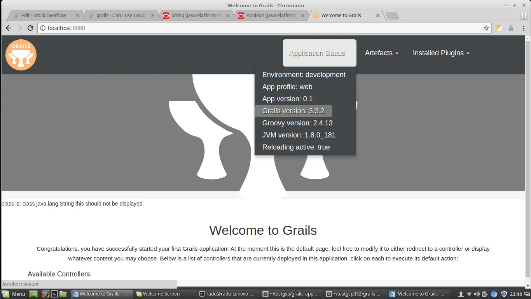Image resolution: width=531 pixels, height=299 pixels.
Task: Close the Welcome to Grails tab
Action: [378, 16]
